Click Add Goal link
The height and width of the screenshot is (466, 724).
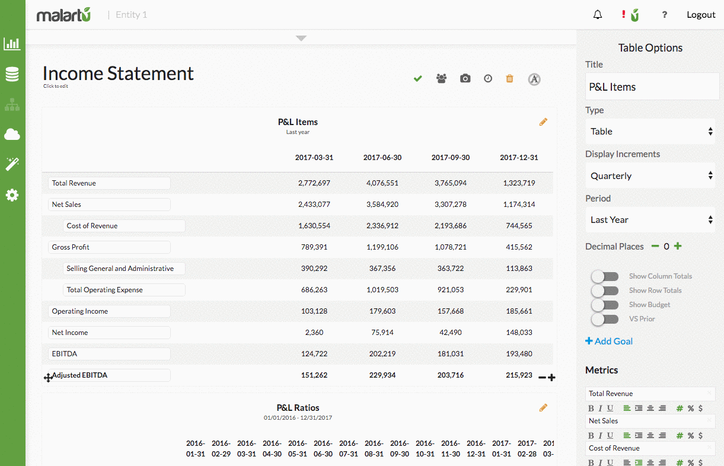[609, 341]
